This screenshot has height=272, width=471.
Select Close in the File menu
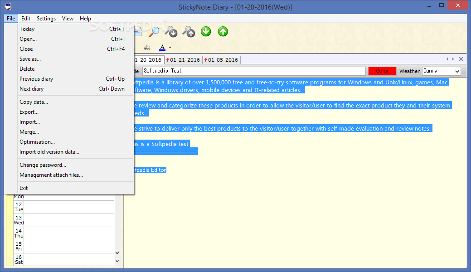pos(72,49)
